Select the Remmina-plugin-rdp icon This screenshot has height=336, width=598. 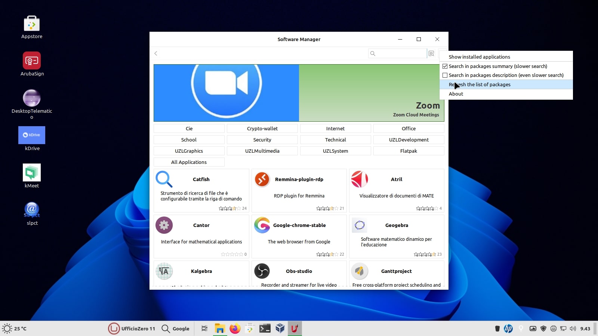click(262, 179)
